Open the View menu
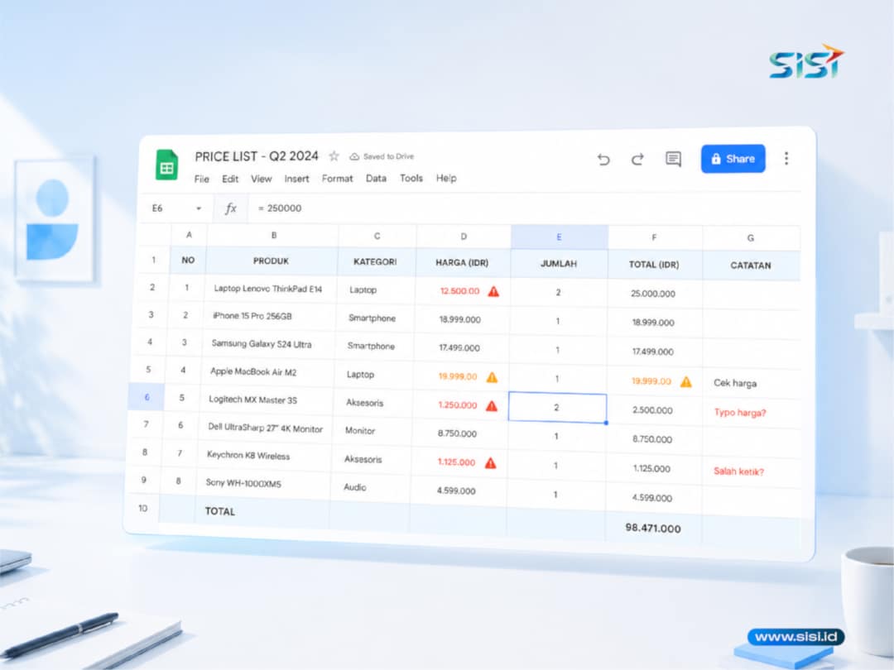Viewport: 894px width, 670px height. (x=261, y=179)
